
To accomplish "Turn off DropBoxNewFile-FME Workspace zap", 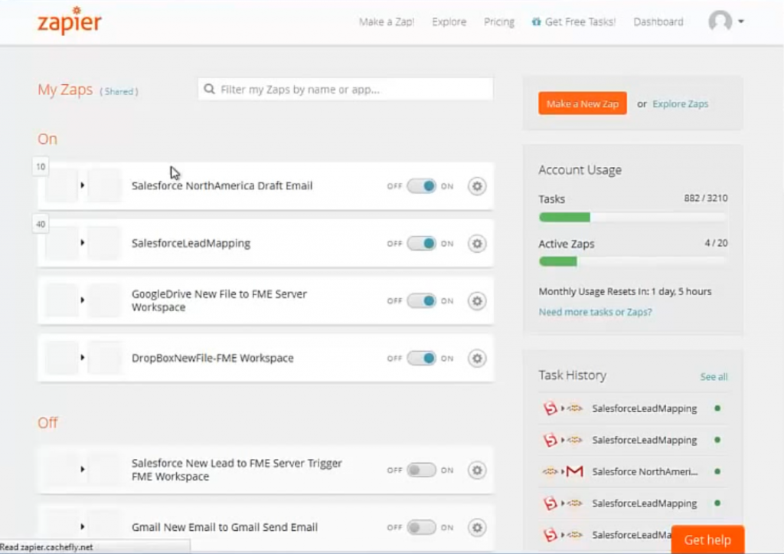I will click(421, 359).
